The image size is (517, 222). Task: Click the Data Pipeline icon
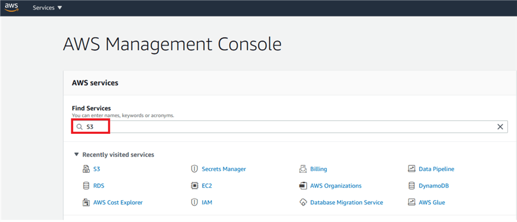[x=411, y=169]
